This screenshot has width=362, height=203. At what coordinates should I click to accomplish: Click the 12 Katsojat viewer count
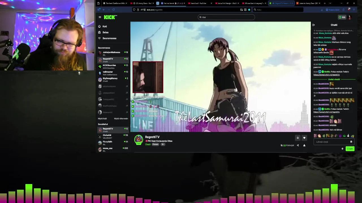coord(287,145)
